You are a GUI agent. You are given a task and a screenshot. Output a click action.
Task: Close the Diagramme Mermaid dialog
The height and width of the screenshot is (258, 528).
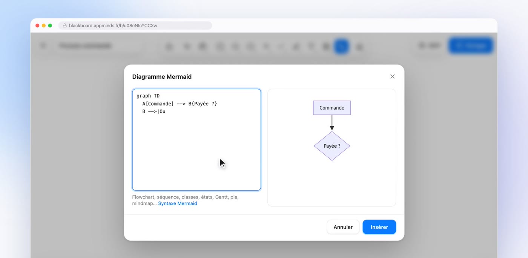point(392,76)
